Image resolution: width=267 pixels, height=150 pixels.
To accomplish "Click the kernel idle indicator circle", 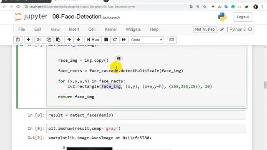I will tap(250, 30).
